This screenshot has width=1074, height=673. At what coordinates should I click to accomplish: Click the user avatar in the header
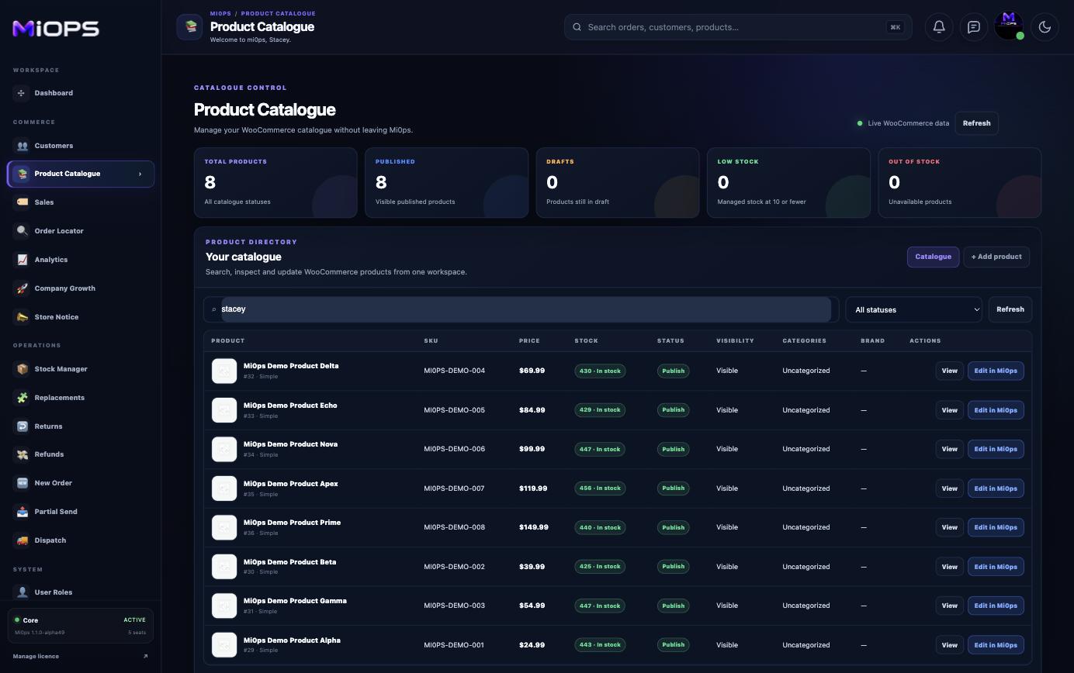(1009, 26)
